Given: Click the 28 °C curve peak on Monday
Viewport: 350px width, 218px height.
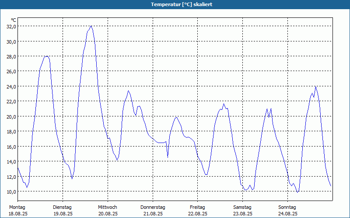Looking at the screenshot, I should [x=47, y=56].
